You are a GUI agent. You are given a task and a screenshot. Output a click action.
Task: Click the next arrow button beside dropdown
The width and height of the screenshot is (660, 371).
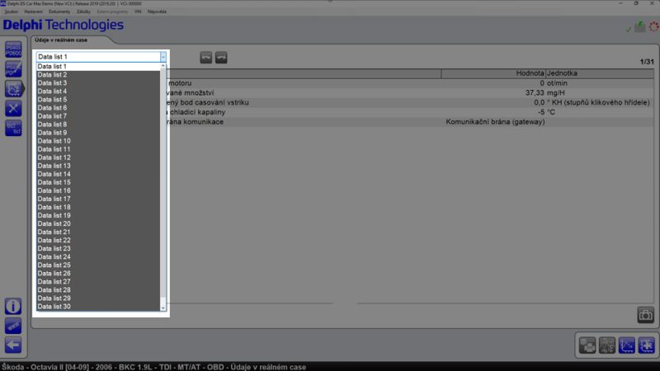pos(221,57)
